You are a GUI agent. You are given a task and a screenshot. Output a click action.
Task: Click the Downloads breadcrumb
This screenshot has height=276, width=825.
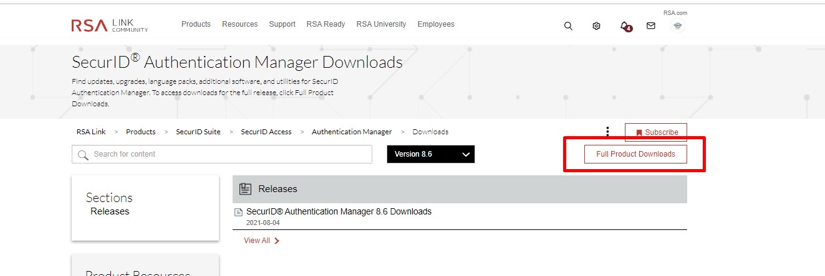(x=430, y=132)
